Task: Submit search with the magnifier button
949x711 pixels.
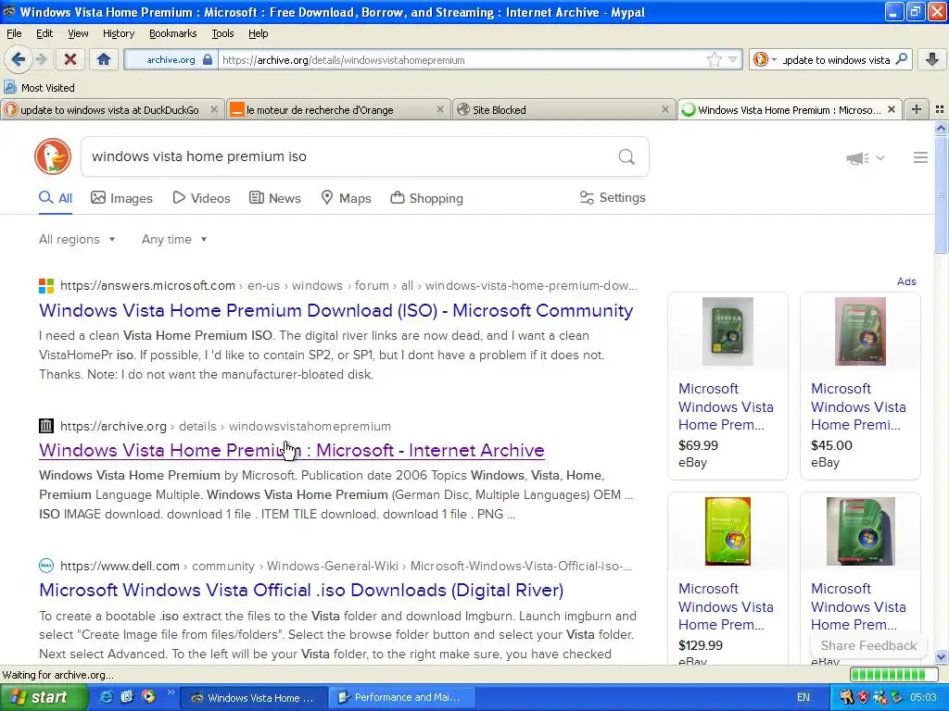Action: 626,156
